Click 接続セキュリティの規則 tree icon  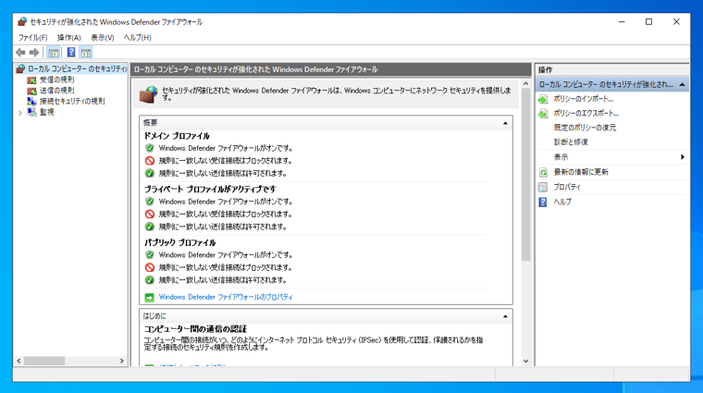(x=31, y=102)
